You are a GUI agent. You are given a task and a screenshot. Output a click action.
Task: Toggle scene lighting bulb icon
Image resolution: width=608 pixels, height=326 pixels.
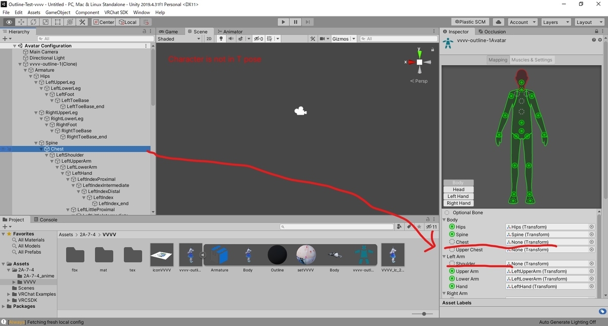(221, 39)
